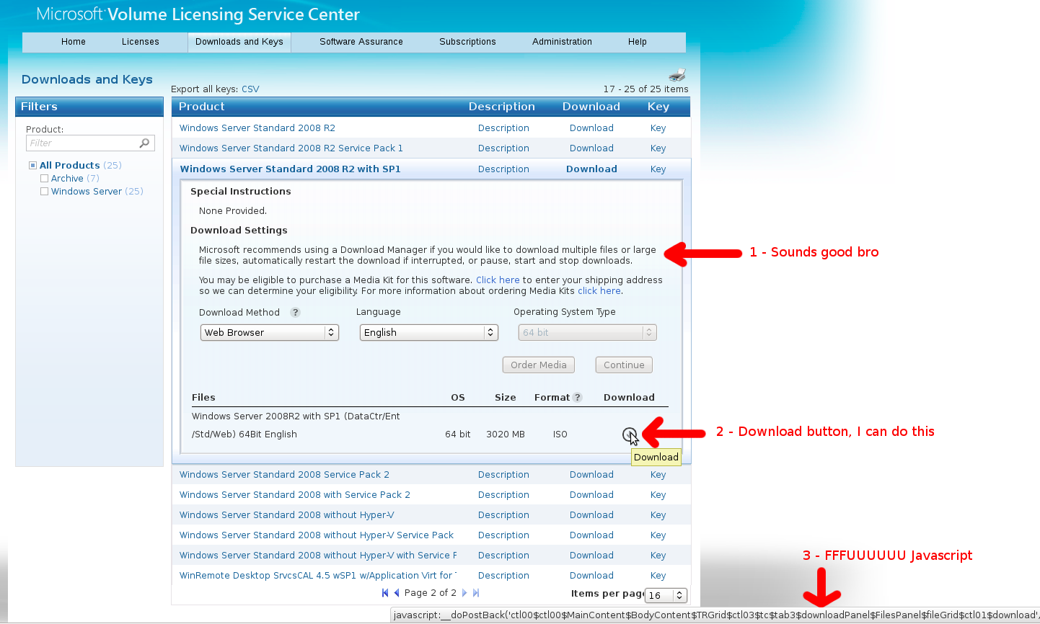
Task: Open the Help tab
Action: (x=638, y=42)
